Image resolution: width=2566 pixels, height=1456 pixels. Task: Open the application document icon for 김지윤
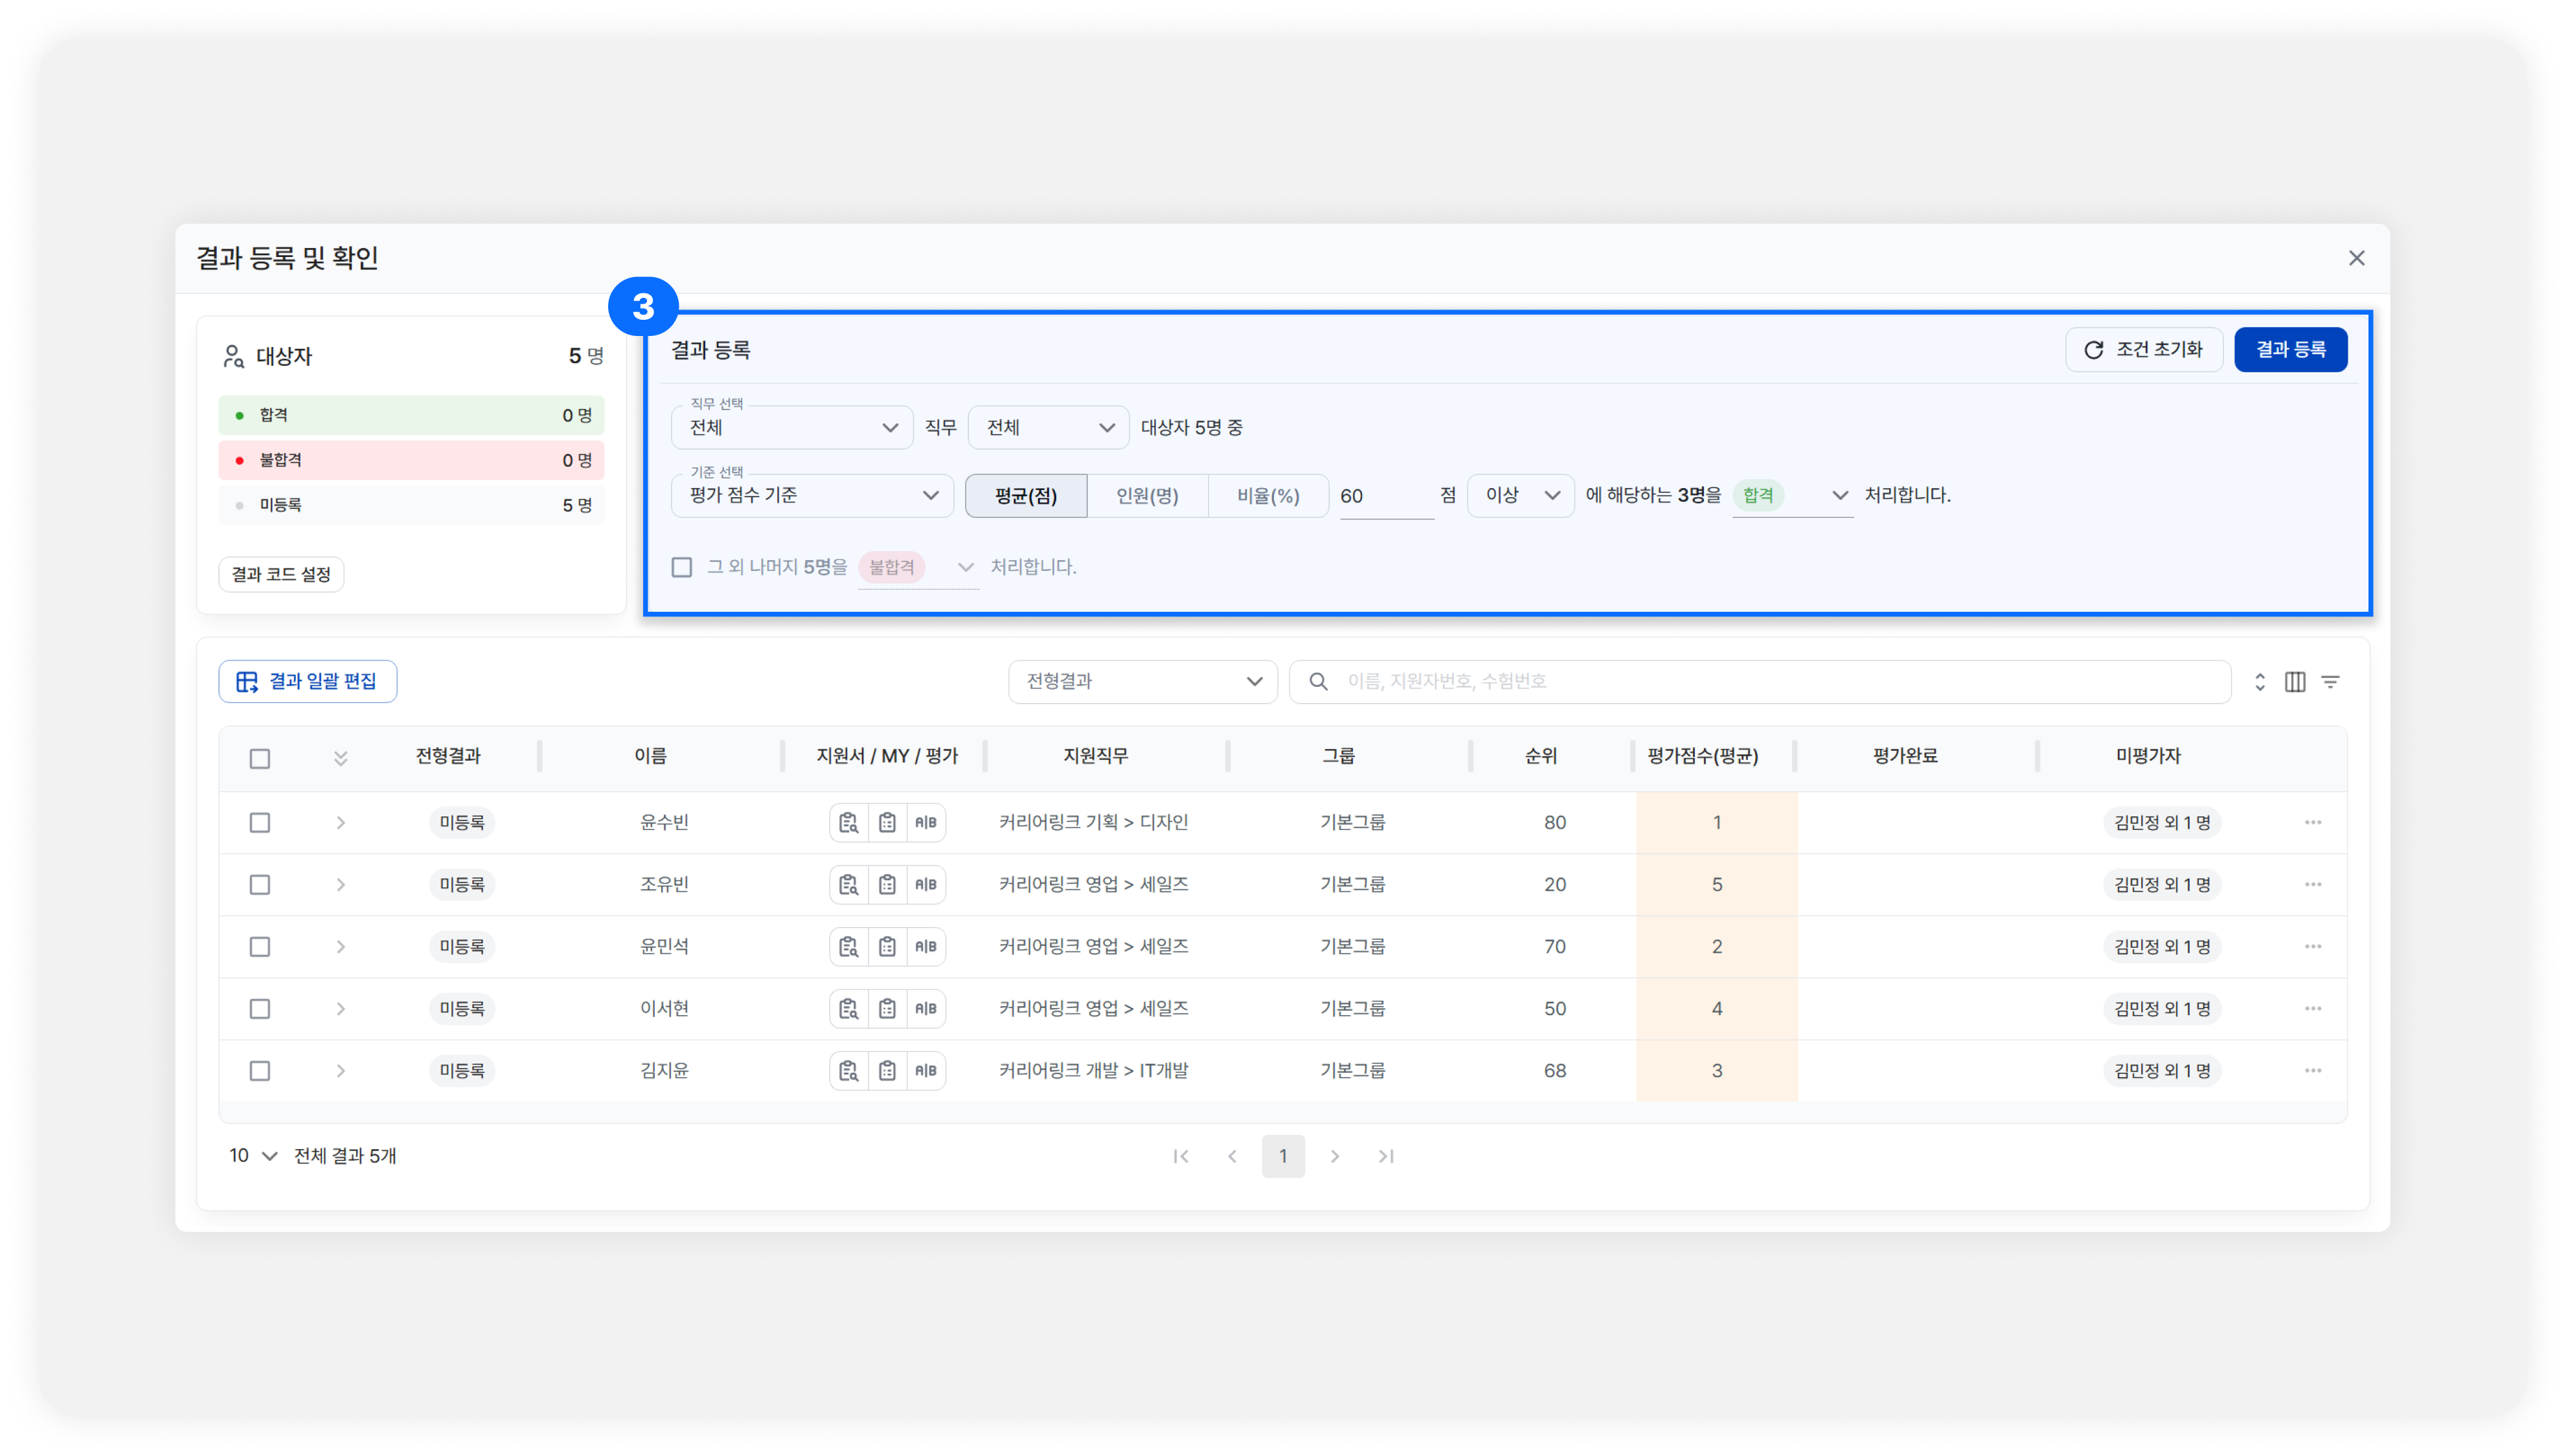848,1070
